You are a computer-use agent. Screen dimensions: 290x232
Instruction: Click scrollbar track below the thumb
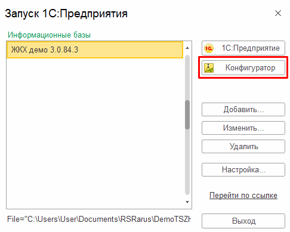[187, 162]
